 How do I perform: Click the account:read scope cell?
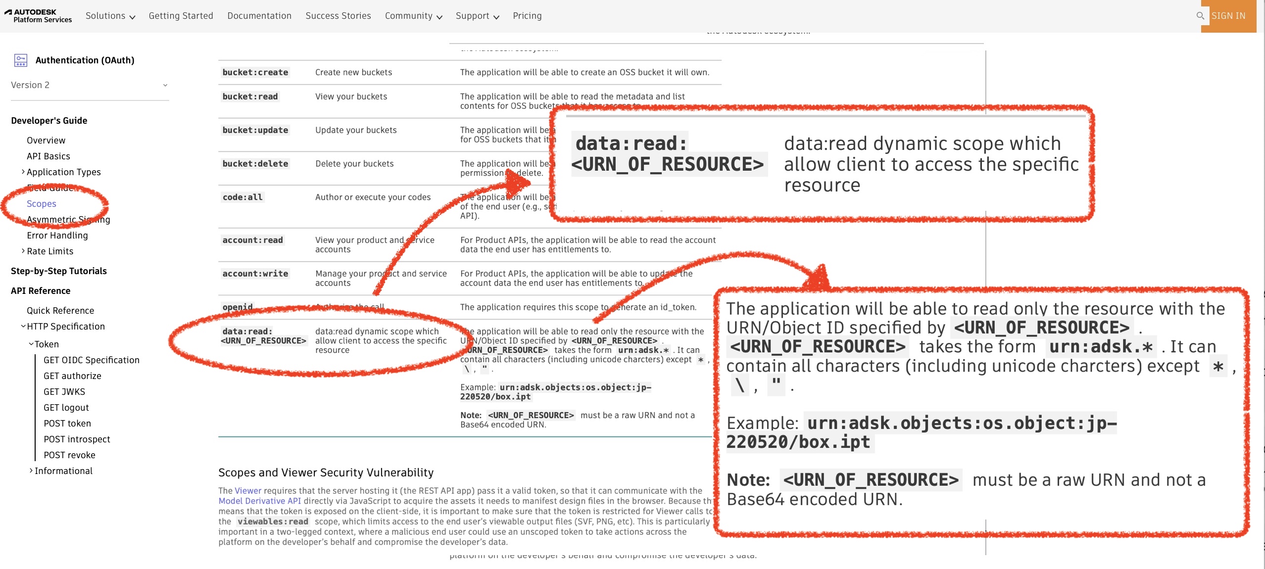[x=252, y=240]
